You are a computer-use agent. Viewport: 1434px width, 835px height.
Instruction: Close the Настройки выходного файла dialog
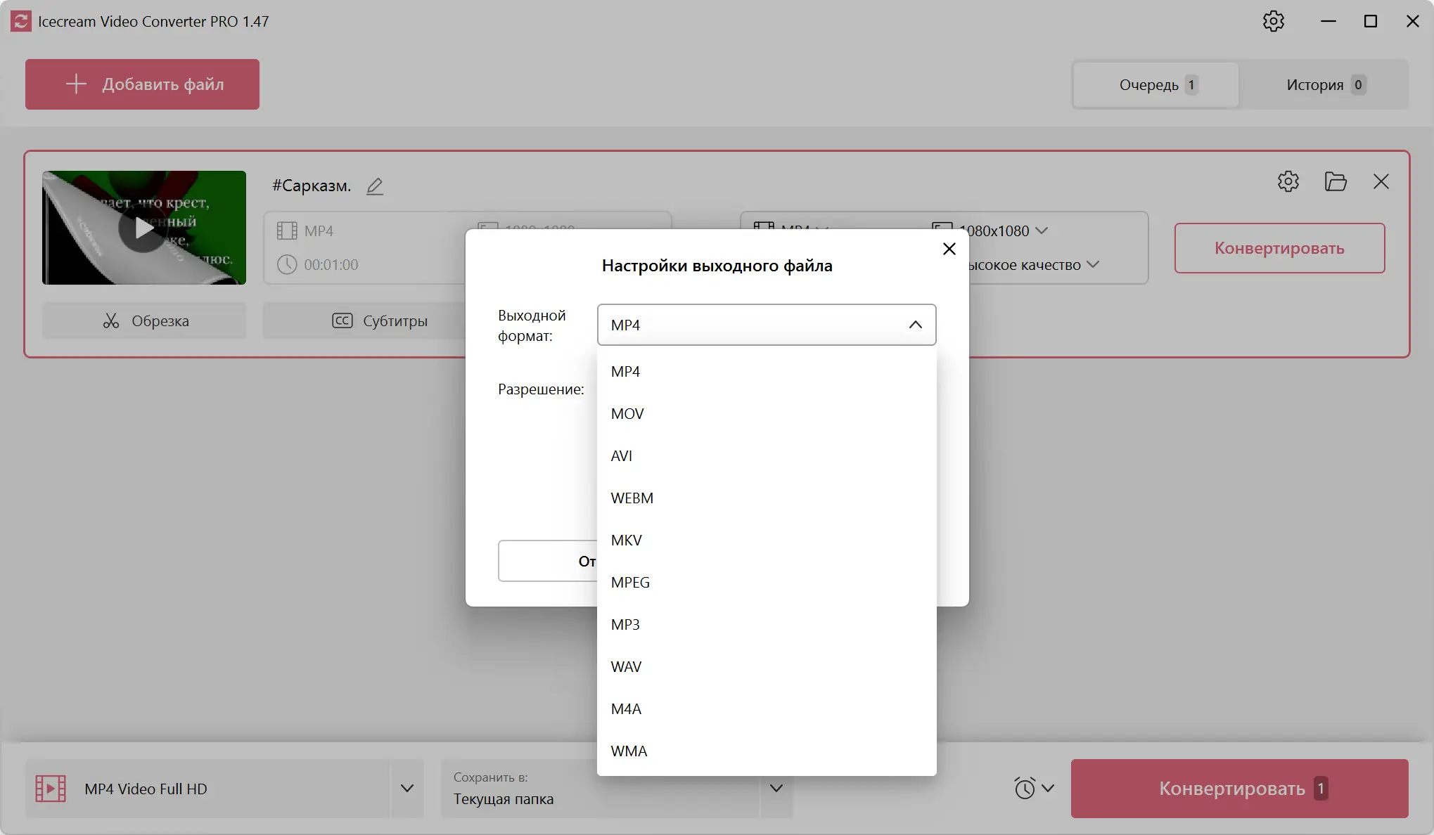pos(949,249)
